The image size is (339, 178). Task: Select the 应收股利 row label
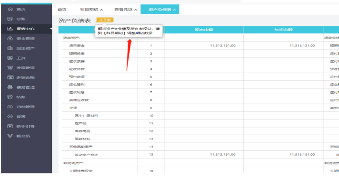pyautogui.click(x=77, y=84)
